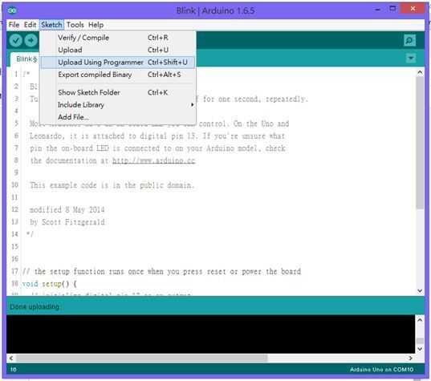Click the Verify checkmark toolbar icon
431x381 pixels.
(x=16, y=40)
